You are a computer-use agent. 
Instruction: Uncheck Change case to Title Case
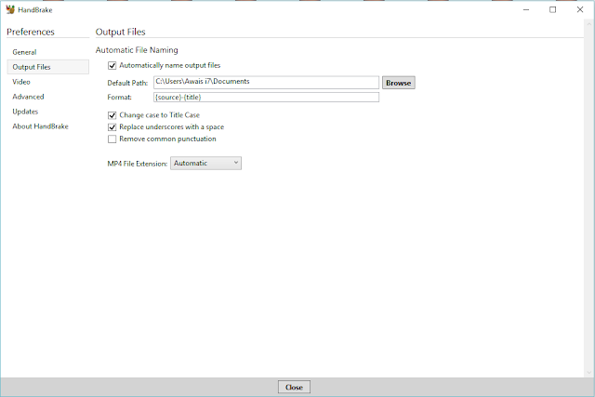tap(112, 115)
